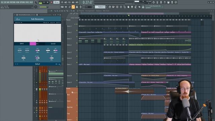Toggle REPLACE in Sub Generator
This screenshot has height=121, width=215.
pyautogui.click(x=46, y=23)
